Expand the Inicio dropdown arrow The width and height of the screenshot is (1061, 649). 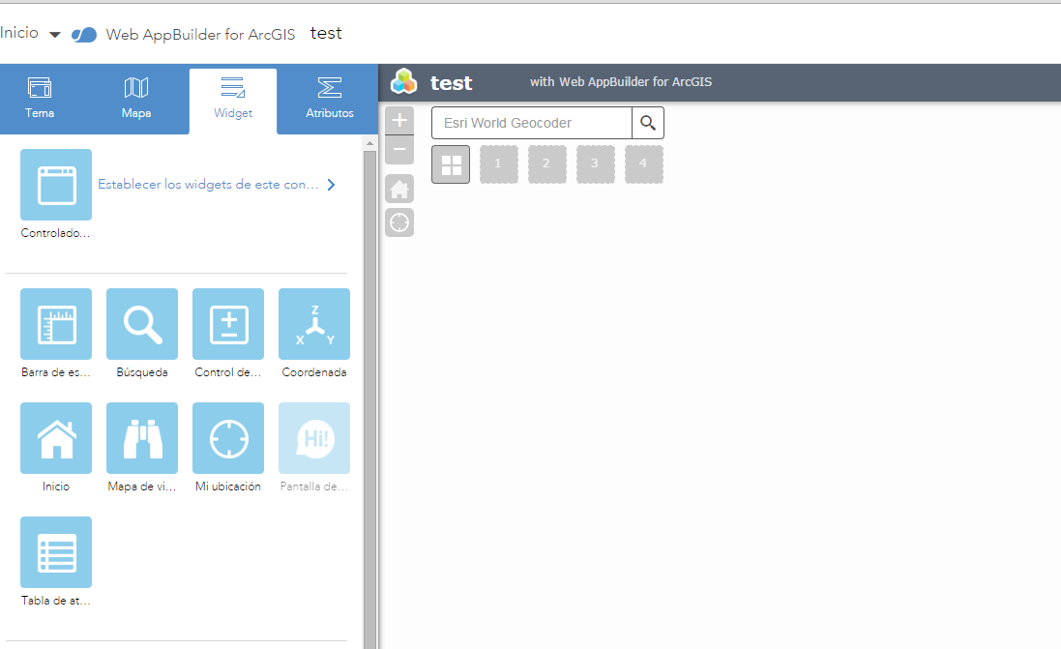(x=55, y=35)
